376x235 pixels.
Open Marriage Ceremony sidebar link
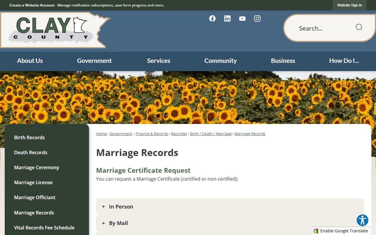tap(36, 167)
